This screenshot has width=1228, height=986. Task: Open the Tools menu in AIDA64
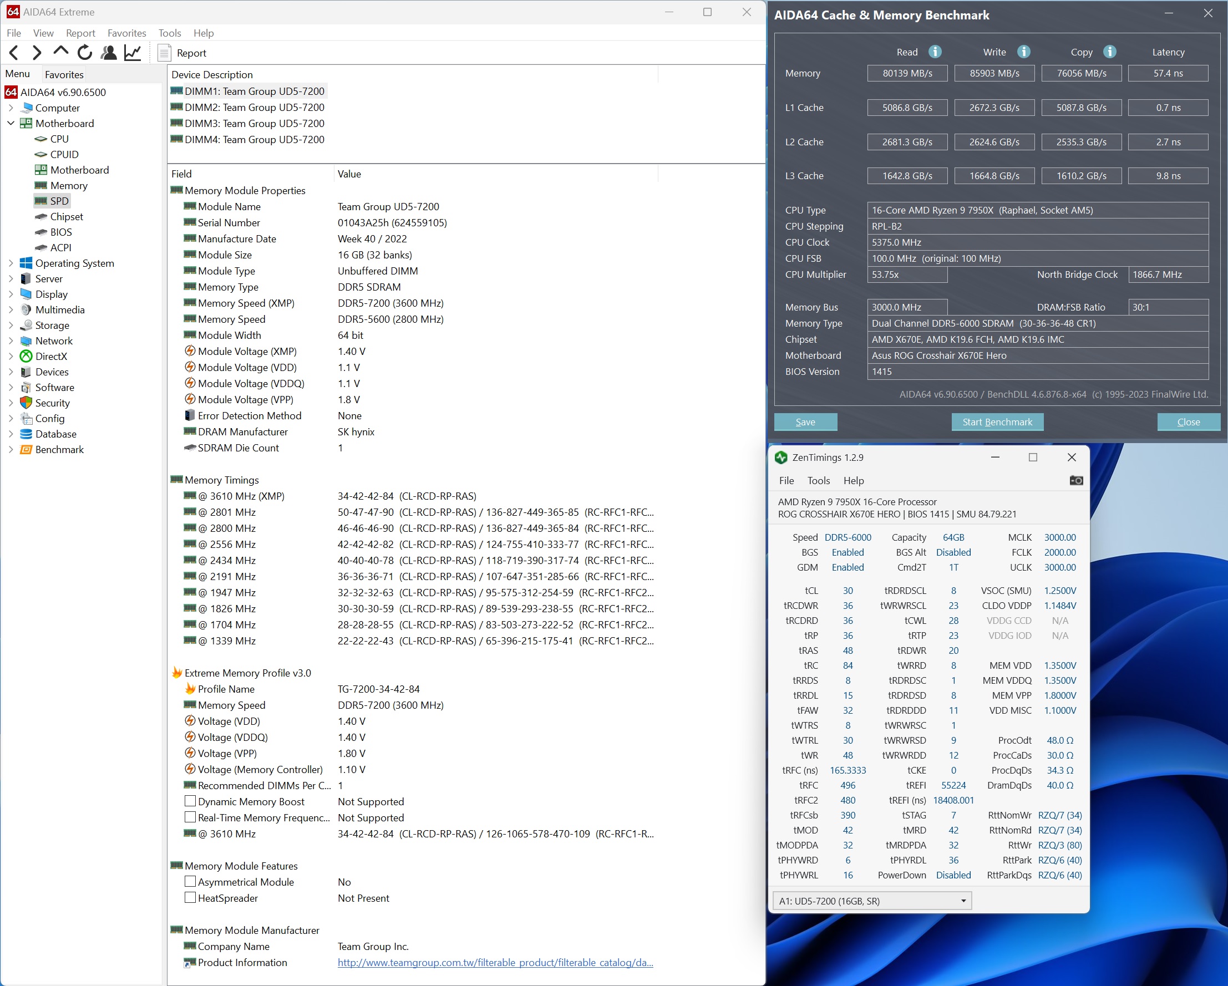(169, 33)
